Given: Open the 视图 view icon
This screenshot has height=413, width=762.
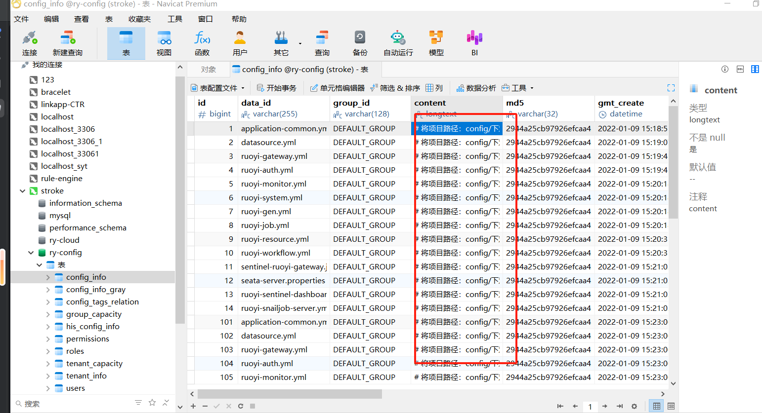Looking at the screenshot, I should coord(164,43).
